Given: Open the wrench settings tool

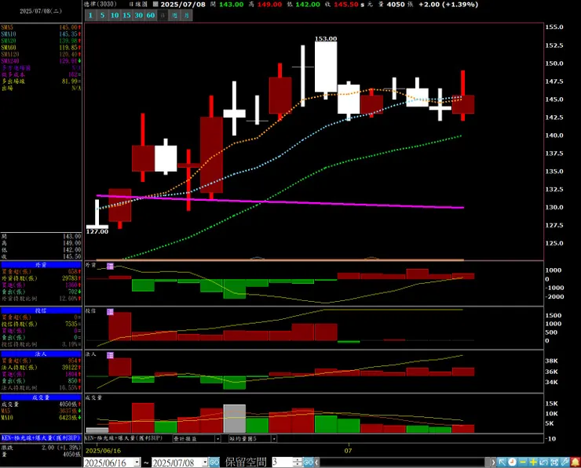Looking at the screenshot, I should coord(565,462).
